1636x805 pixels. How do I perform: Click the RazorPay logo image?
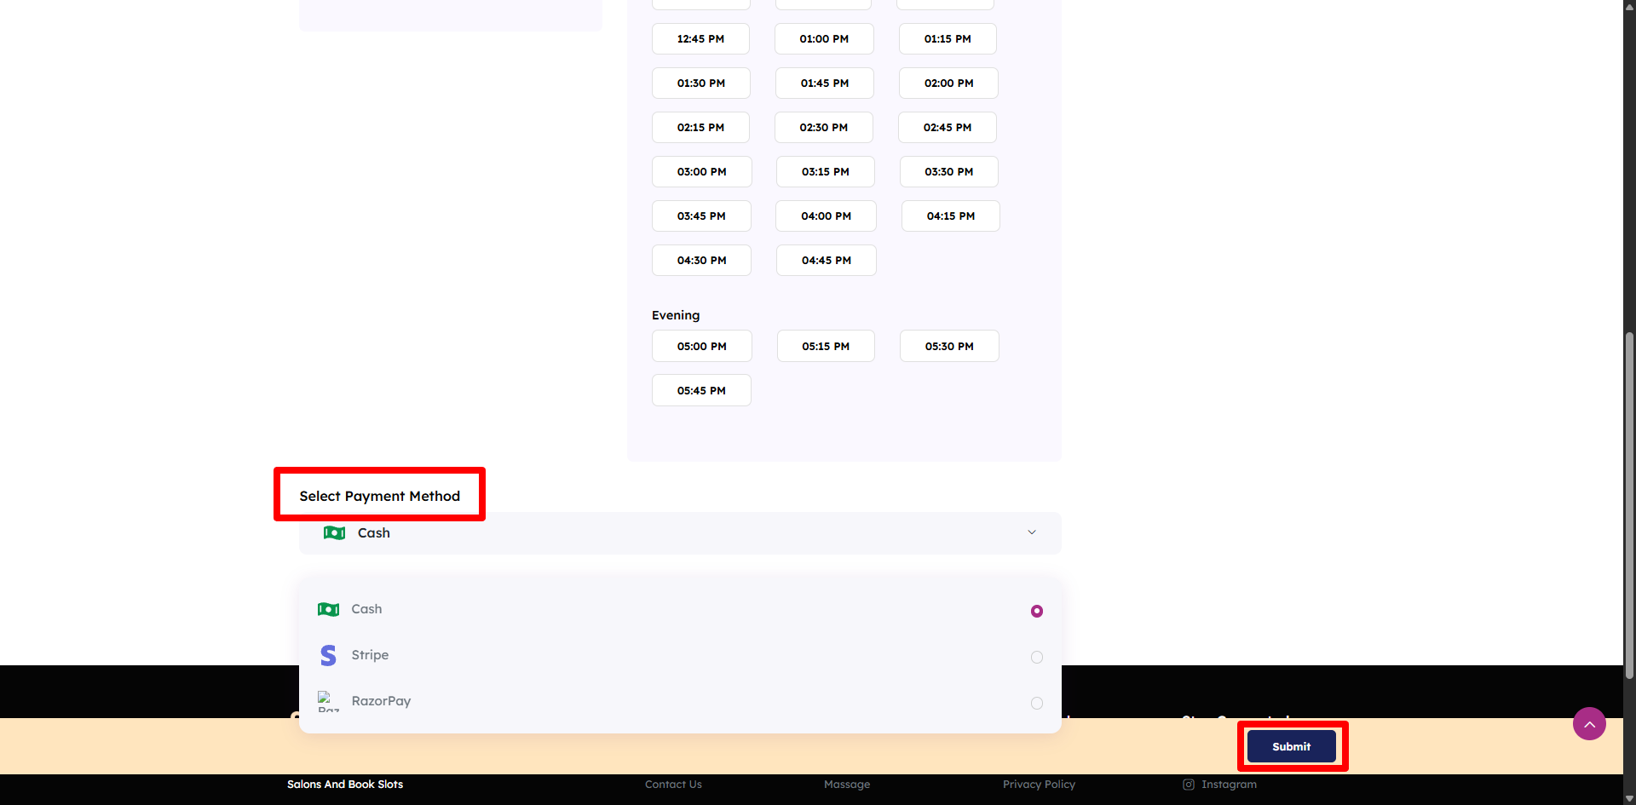pyautogui.click(x=328, y=701)
